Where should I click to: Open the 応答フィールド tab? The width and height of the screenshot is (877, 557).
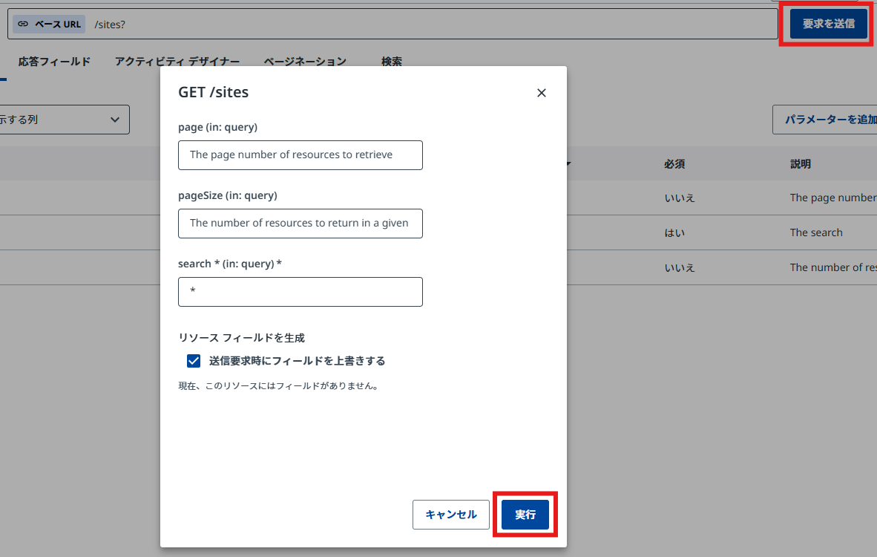tap(54, 62)
